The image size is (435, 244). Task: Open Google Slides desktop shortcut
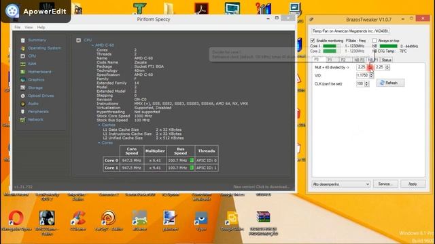pyautogui.click(x=232, y=218)
